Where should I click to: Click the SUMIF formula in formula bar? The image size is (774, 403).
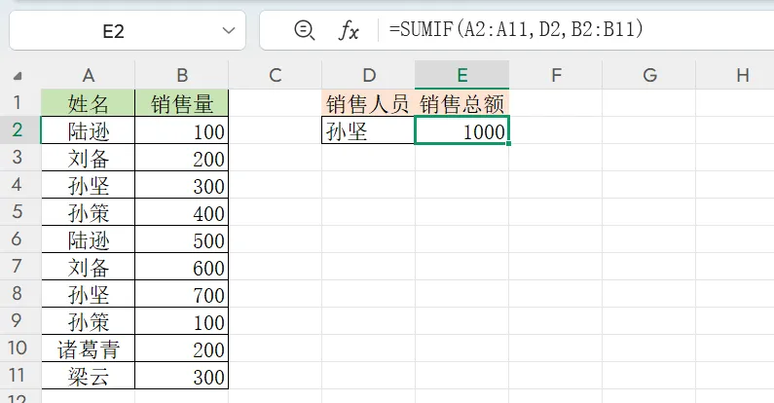[516, 29]
